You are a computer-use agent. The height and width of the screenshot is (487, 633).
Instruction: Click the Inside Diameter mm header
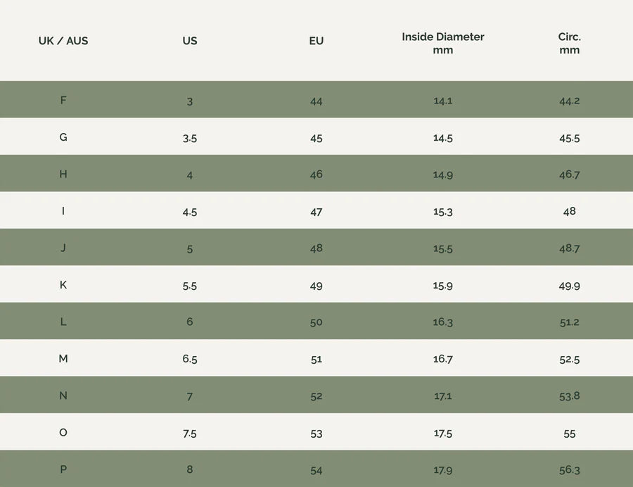[x=443, y=43]
